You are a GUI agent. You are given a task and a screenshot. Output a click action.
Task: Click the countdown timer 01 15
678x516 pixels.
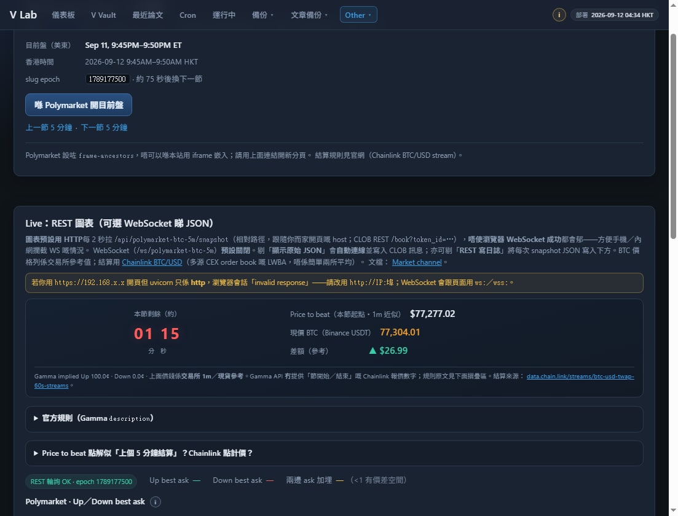click(x=156, y=334)
